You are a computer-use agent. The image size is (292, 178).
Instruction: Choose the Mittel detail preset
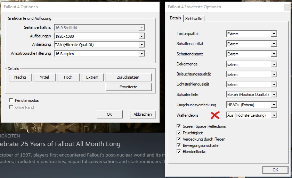44,77
